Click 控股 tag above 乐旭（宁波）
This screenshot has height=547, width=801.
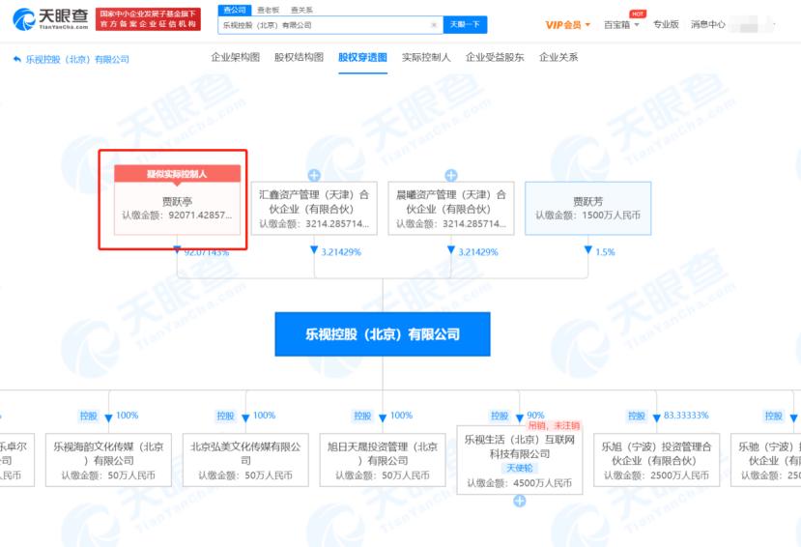(637, 416)
